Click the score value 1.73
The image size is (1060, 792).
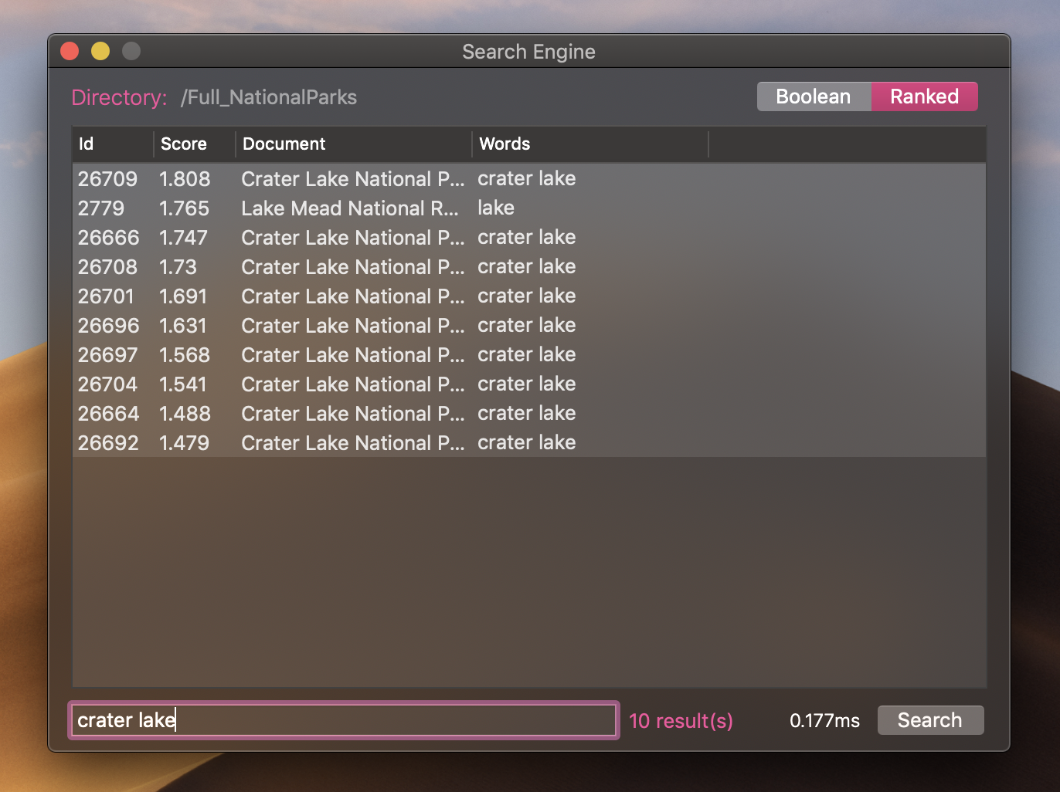point(178,267)
